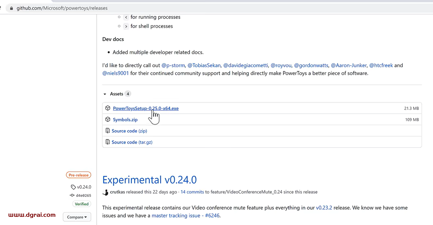Image resolution: width=433 pixels, height=225 pixels.
Task: Click the 21.3 MB file size
Action: pyautogui.click(x=411, y=108)
